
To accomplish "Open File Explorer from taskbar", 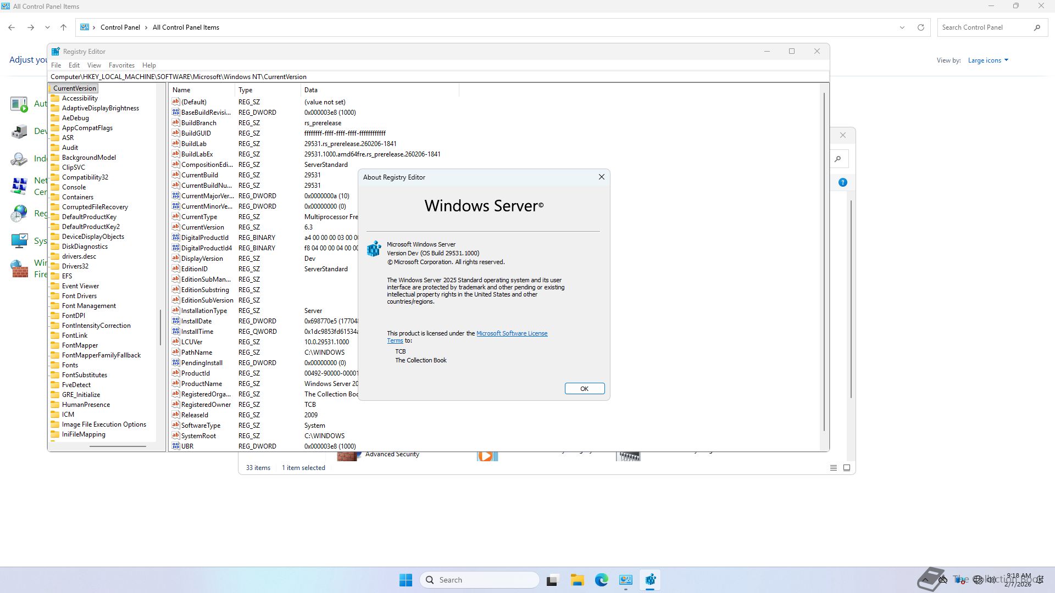I will pos(577,580).
